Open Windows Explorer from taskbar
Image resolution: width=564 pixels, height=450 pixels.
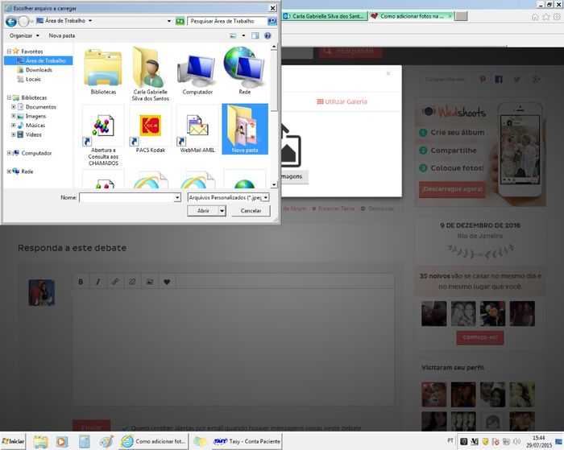40,441
